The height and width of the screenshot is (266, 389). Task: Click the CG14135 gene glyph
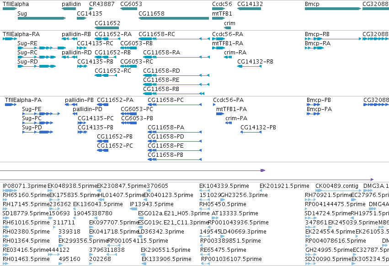pyautogui.click(x=82, y=18)
